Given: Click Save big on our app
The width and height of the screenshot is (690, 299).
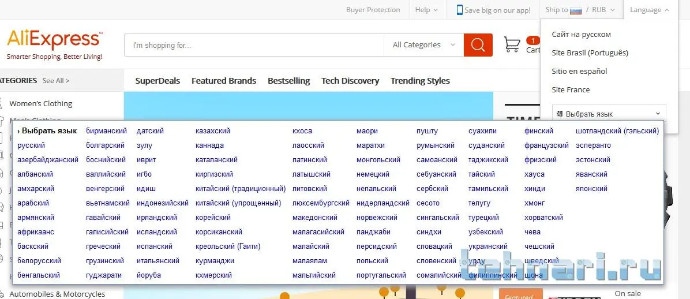Looking at the screenshot, I should (497, 10).
